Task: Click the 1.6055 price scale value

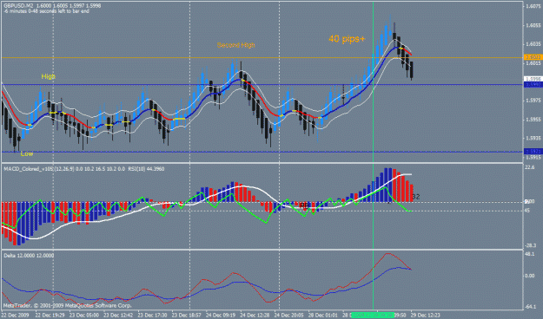Action: [x=533, y=25]
